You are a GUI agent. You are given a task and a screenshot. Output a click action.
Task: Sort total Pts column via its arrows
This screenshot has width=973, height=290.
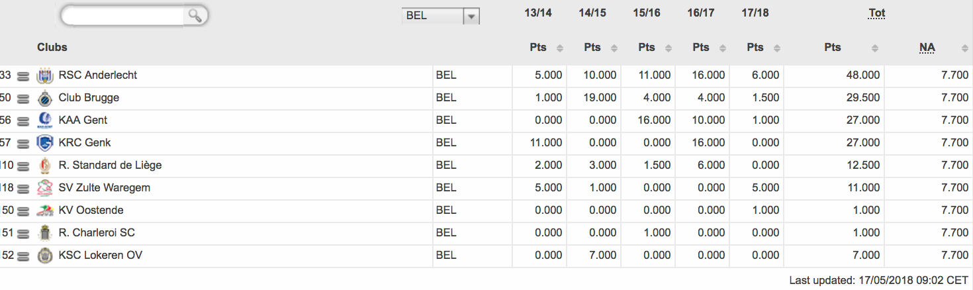[875, 48]
